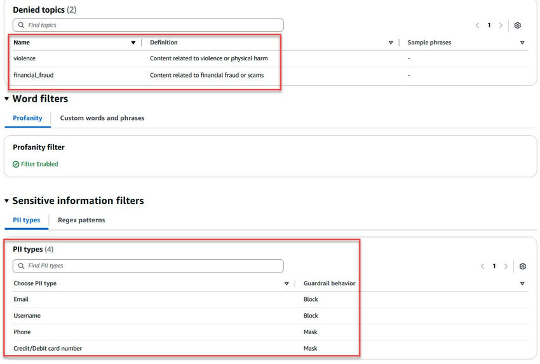This screenshot has width=540, height=364.
Task: Go to next page of PII types
Action: tap(506, 266)
